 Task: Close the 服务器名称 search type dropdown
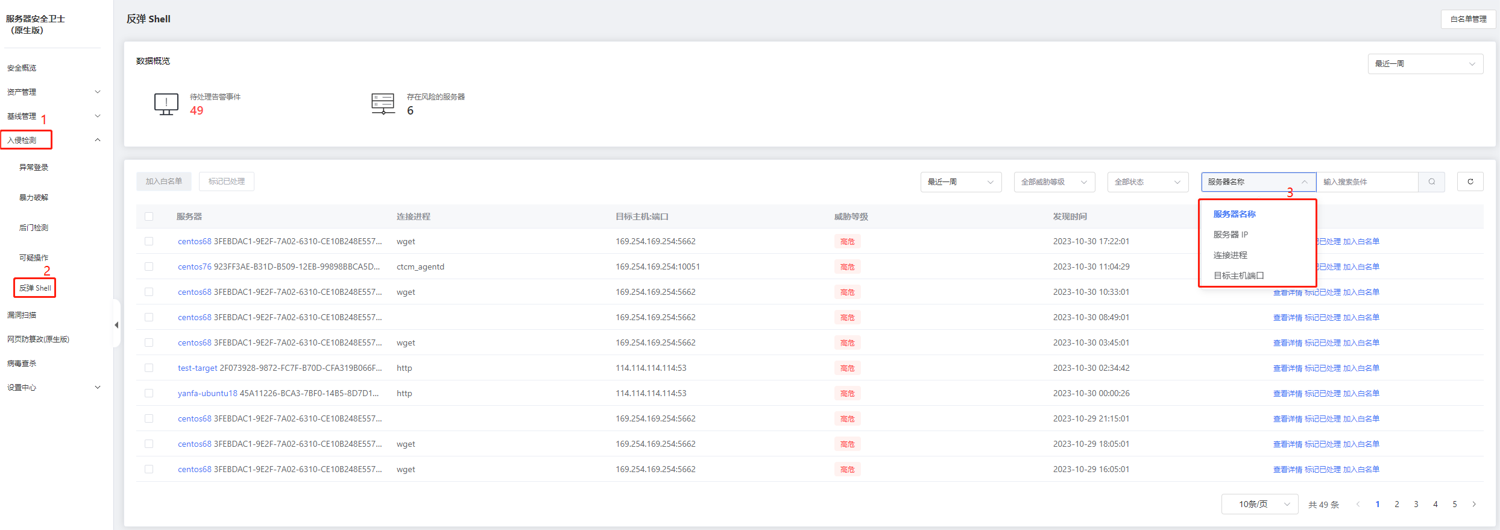point(1258,182)
